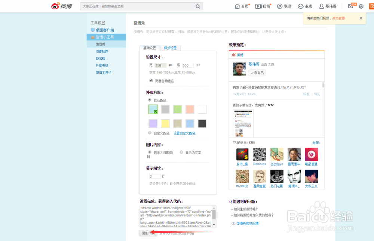The height and width of the screenshot is (241, 374).
Task: Pick the dark gray color scheme swatch
Action: (x=202, y=123)
